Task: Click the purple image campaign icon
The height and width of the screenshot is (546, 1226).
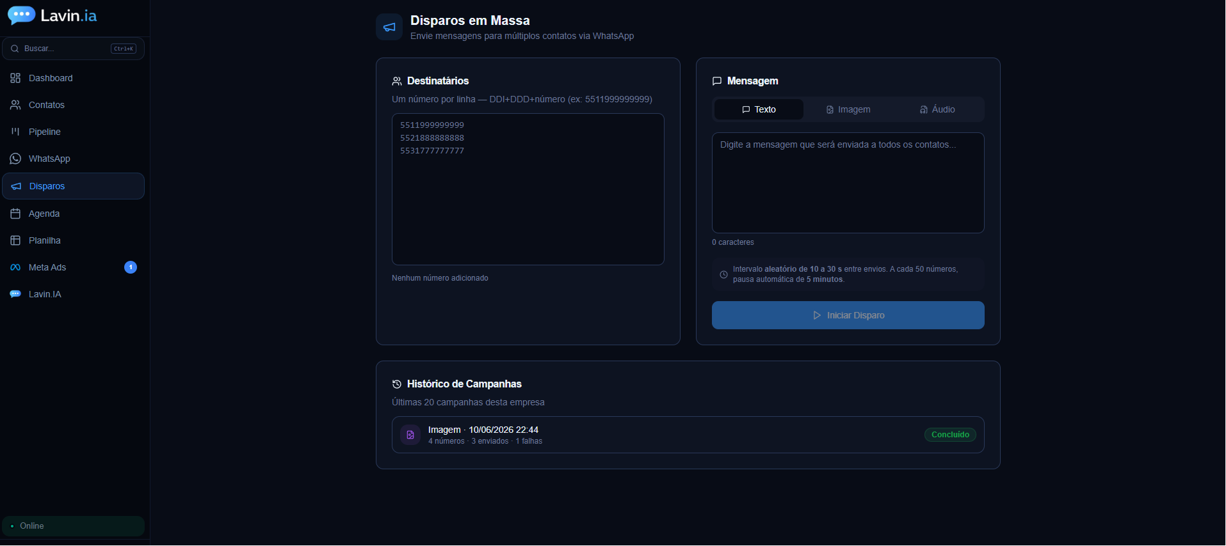Action: (x=410, y=435)
